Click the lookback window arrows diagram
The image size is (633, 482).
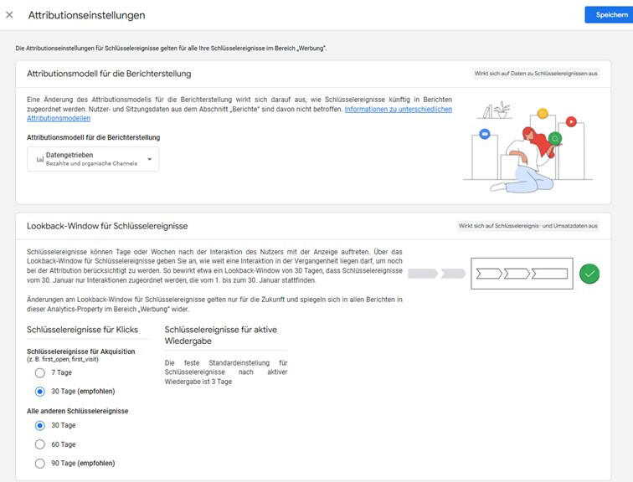tap(519, 274)
